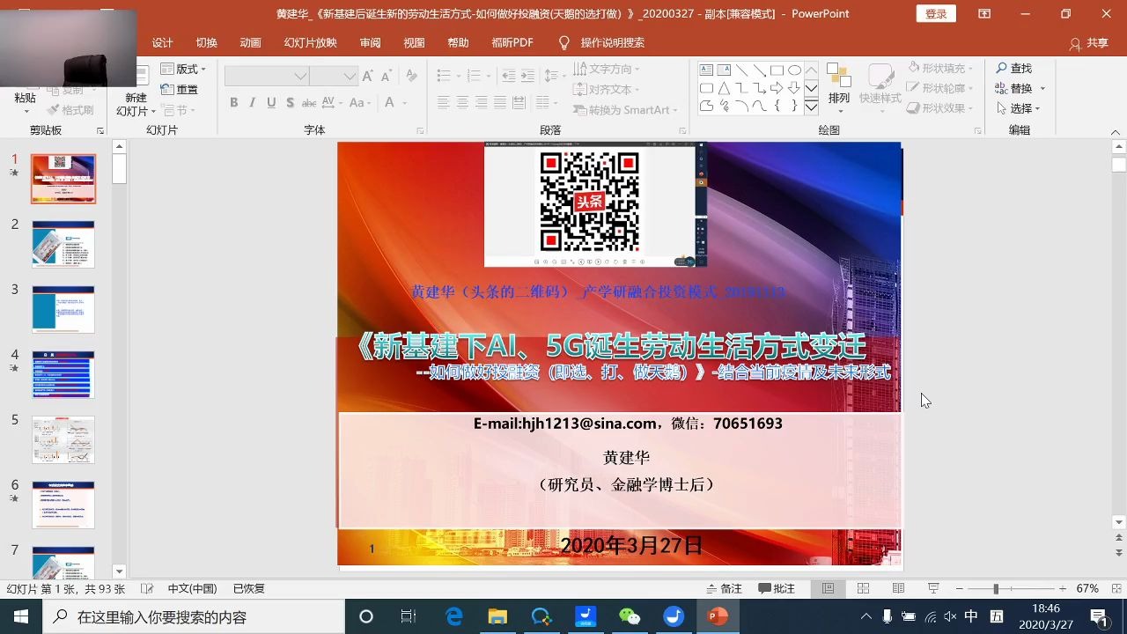The height and width of the screenshot is (634, 1127).
Task: Expand the shapes gallery more button
Action: (x=811, y=107)
